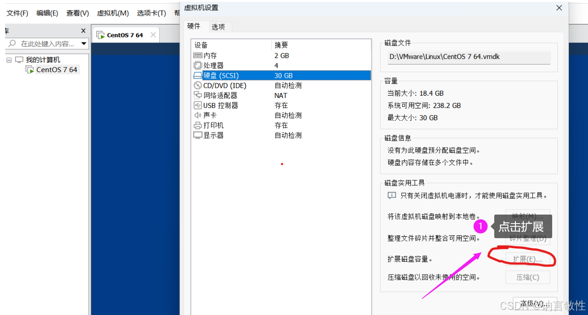Viewport: 588px width, 315px height.
Task: Click the 扩展(E)... button
Action: coord(528,259)
